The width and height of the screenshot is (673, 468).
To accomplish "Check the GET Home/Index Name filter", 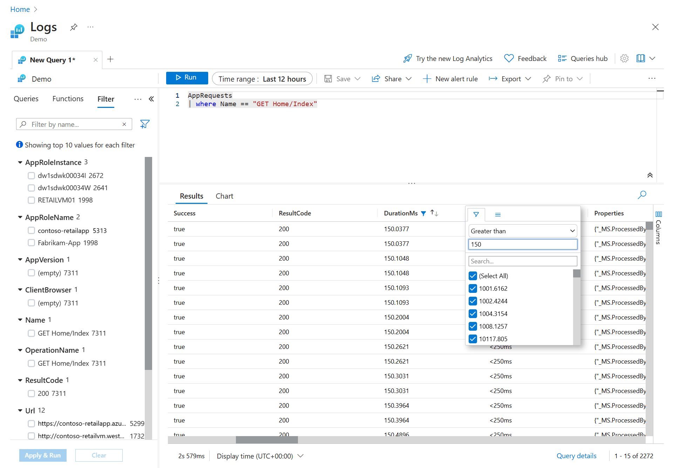I will click(x=32, y=333).
